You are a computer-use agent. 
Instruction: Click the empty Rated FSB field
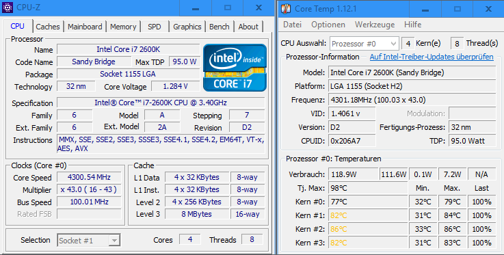[x=89, y=214]
